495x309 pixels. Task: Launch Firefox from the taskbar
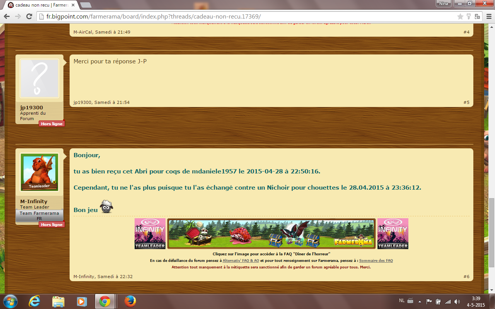tap(130, 301)
